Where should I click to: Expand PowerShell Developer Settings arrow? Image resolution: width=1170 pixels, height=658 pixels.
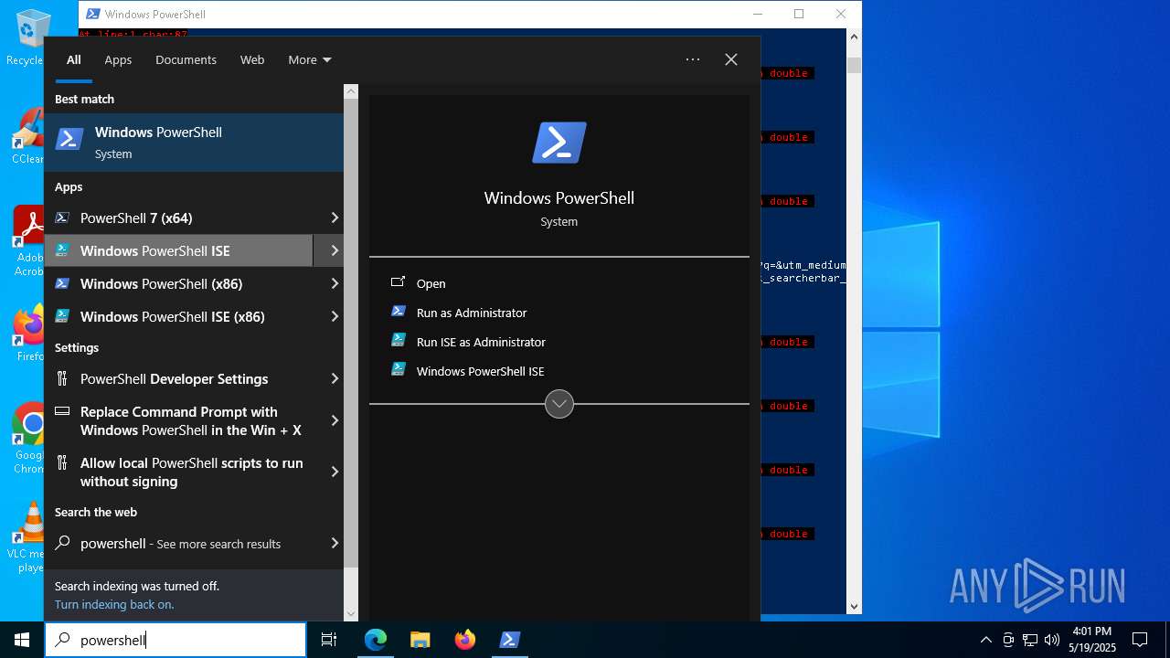pyautogui.click(x=335, y=378)
